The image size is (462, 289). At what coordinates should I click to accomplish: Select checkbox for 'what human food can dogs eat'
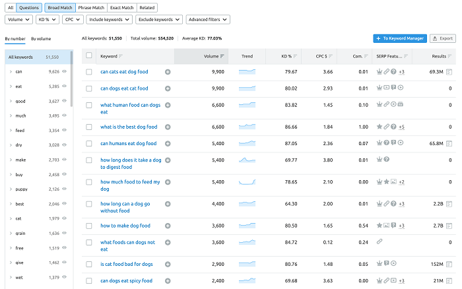[x=88, y=105]
